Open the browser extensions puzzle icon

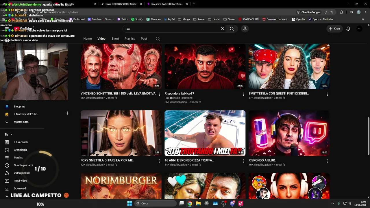(341, 12)
